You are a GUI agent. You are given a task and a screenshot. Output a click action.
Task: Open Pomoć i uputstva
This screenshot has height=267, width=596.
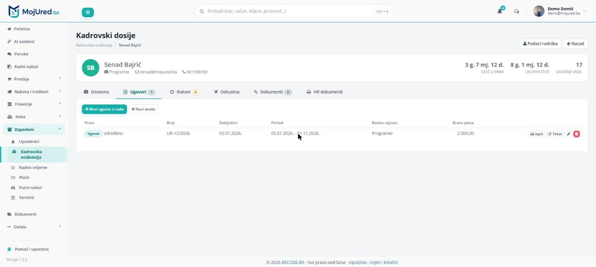[x=32, y=249]
